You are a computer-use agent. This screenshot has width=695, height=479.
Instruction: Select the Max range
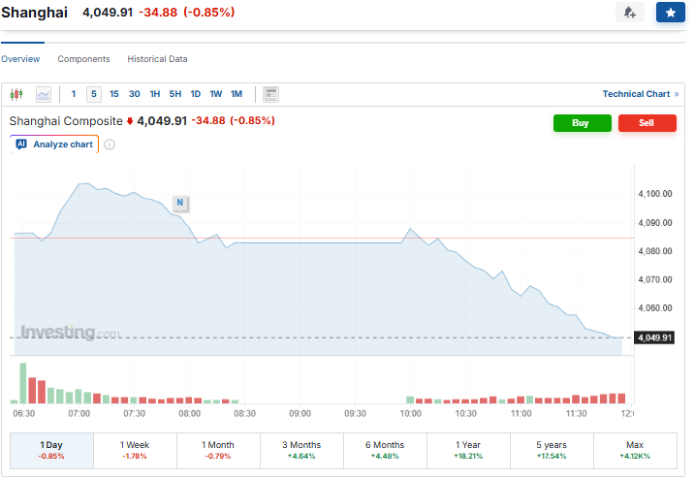pos(635,451)
